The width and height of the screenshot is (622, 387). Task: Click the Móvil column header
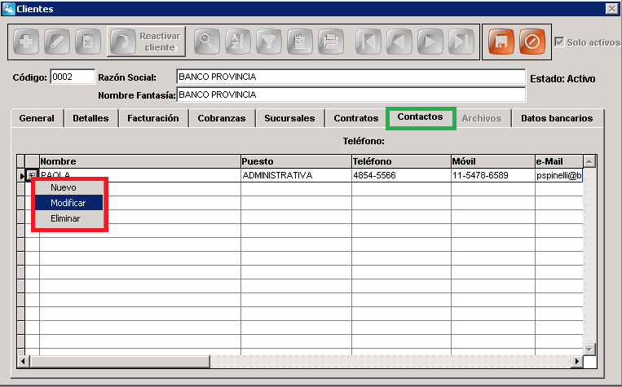click(493, 161)
